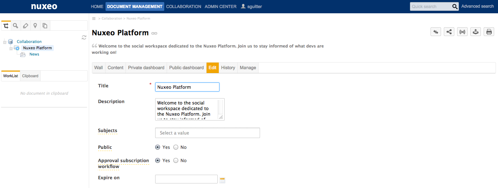This screenshot has height=188, width=498.
Task: Click the Quick search magnifier icon
Action: [x=455, y=6]
